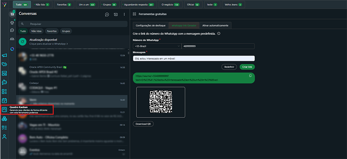Image resolution: width=347 pixels, height=159 pixels.
Task: Click the user profile icon in sidebar
Action: (x=4, y=137)
